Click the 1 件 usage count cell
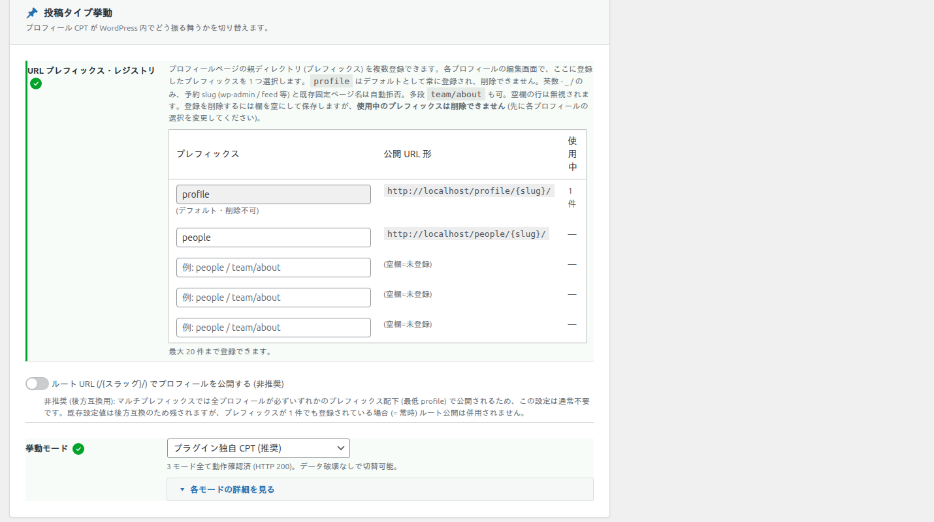The height and width of the screenshot is (522, 934). (572, 197)
